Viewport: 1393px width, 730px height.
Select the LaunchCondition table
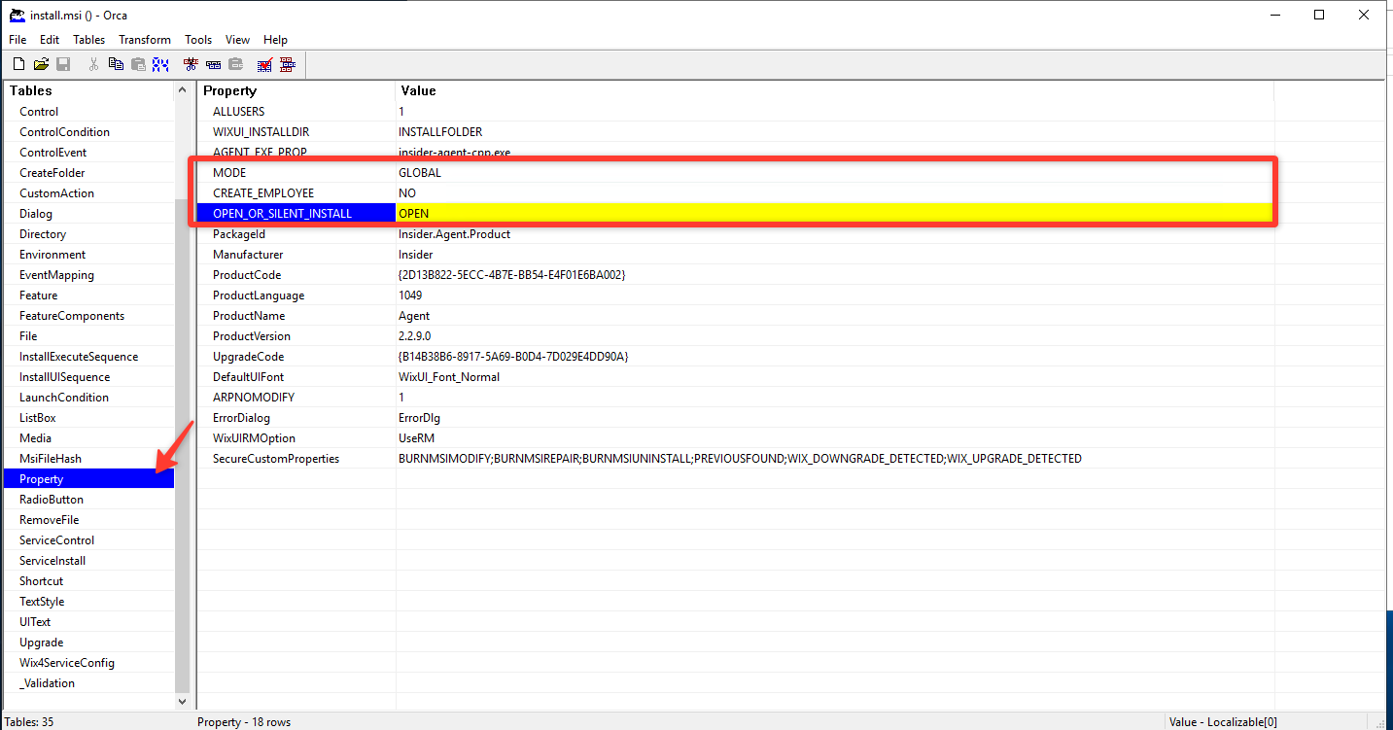pos(64,398)
